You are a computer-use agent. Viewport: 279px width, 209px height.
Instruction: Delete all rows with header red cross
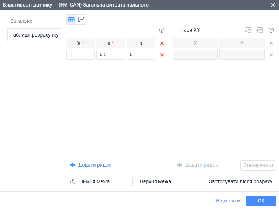(162, 43)
